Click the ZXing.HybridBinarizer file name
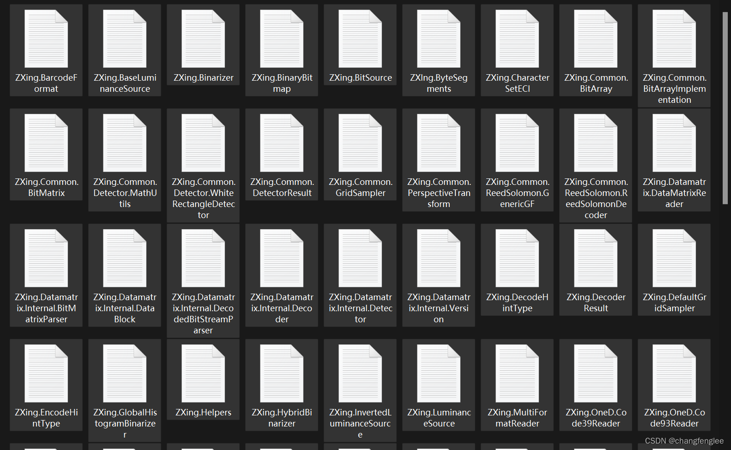731x450 pixels. click(x=282, y=418)
